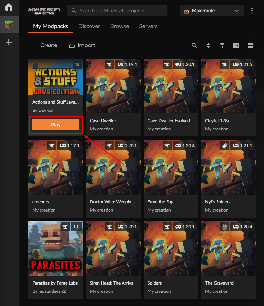Click the Home icon in the left sidebar

[x=9, y=7]
